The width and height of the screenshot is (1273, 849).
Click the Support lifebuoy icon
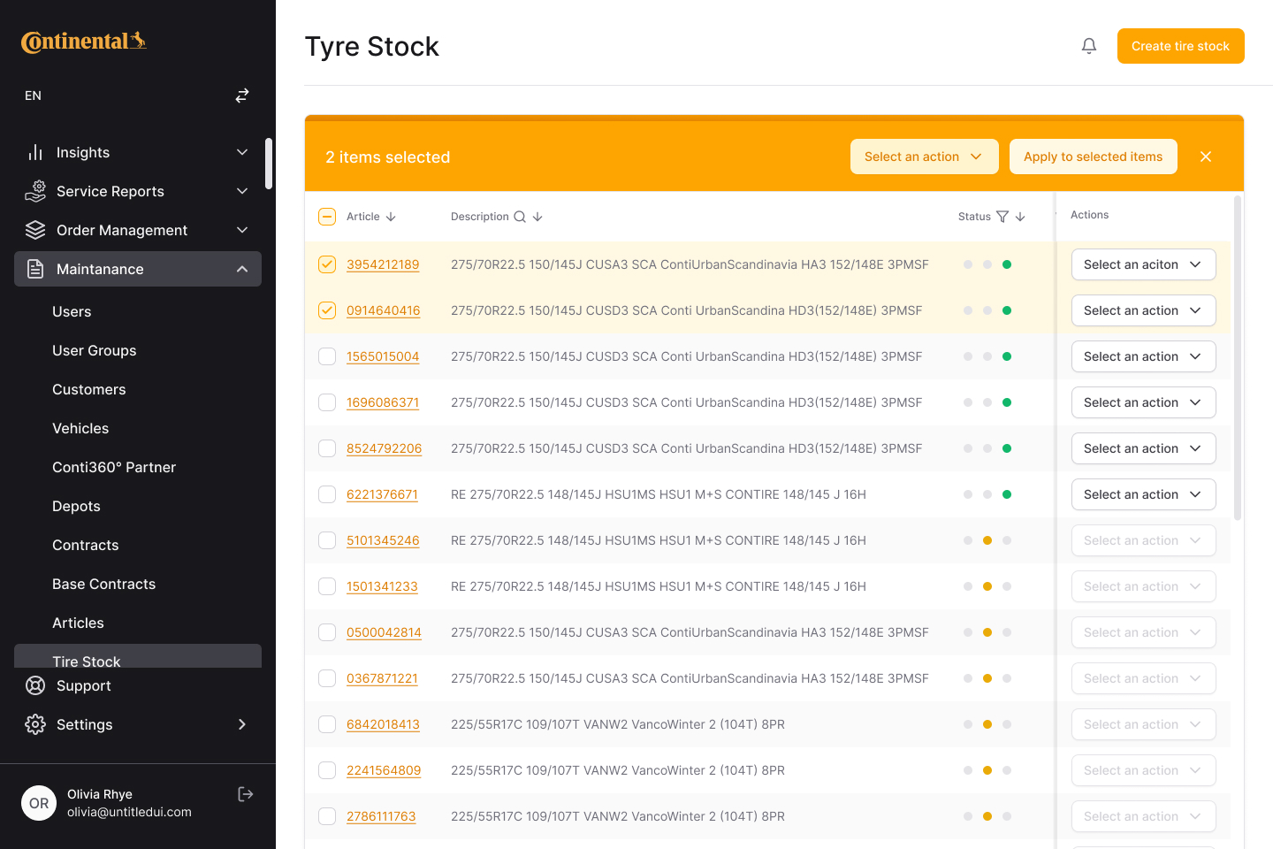click(35, 685)
